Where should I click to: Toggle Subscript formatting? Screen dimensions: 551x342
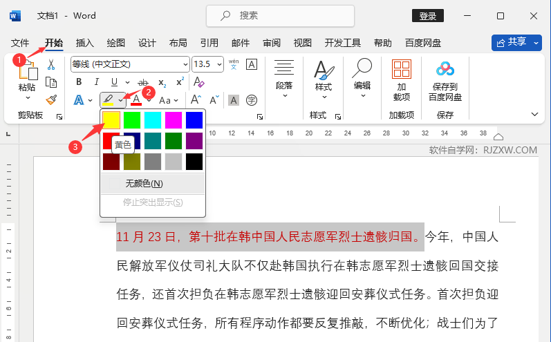pos(162,82)
